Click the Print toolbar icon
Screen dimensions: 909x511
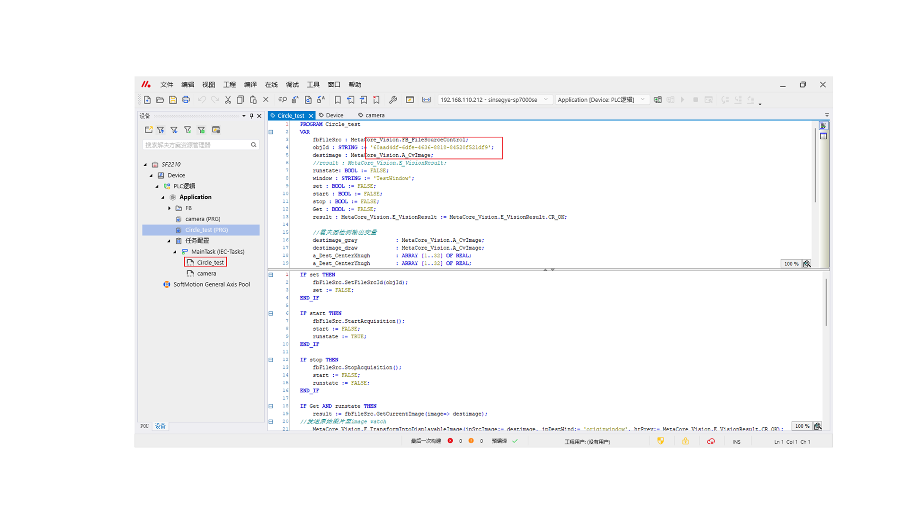click(186, 100)
